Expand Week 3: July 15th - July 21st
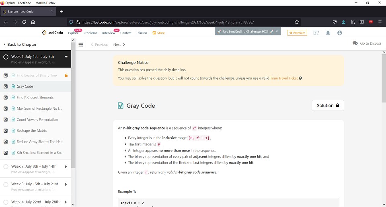386x207 pixels. [x=66, y=184]
